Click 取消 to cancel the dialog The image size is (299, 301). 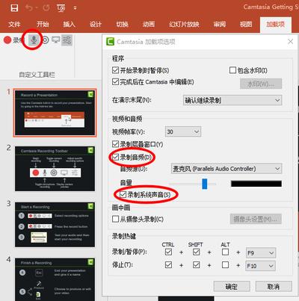point(274,287)
